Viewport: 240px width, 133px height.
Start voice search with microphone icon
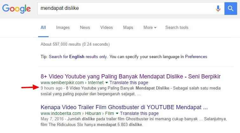218,9
